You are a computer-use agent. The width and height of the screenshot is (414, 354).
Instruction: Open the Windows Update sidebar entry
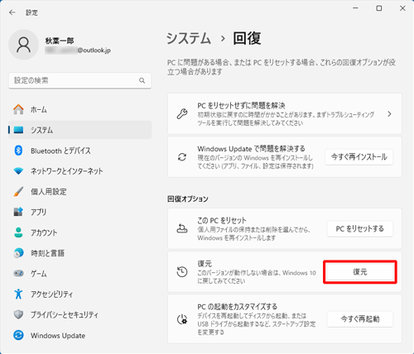click(x=80, y=336)
